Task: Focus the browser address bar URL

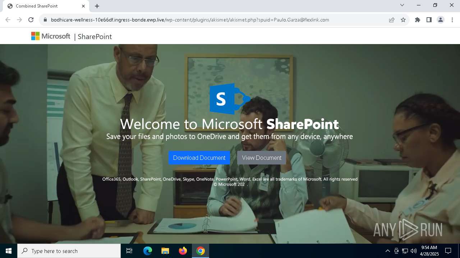Action: click(190, 20)
